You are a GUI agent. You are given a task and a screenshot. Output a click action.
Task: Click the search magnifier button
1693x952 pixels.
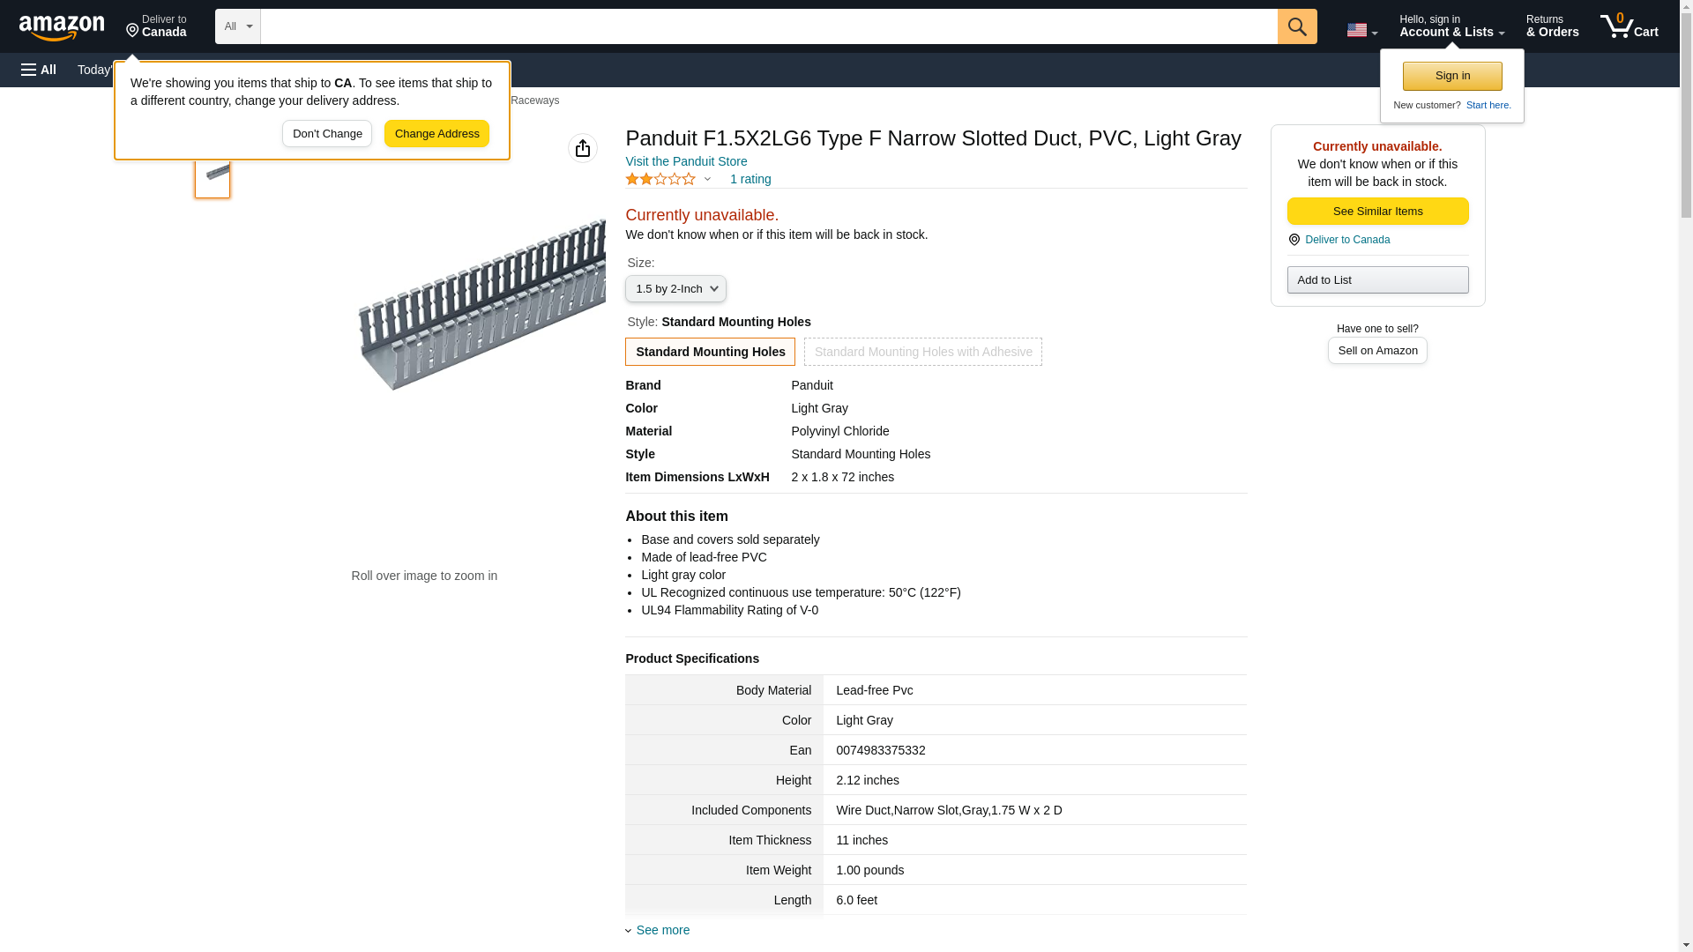pyautogui.click(x=1296, y=26)
